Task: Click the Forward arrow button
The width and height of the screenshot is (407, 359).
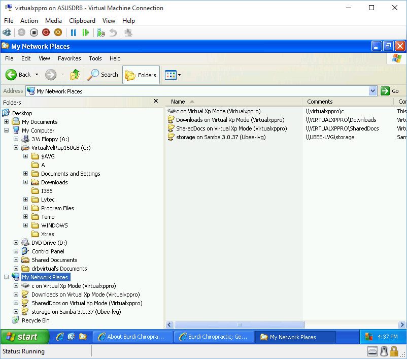Action: coord(51,75)
